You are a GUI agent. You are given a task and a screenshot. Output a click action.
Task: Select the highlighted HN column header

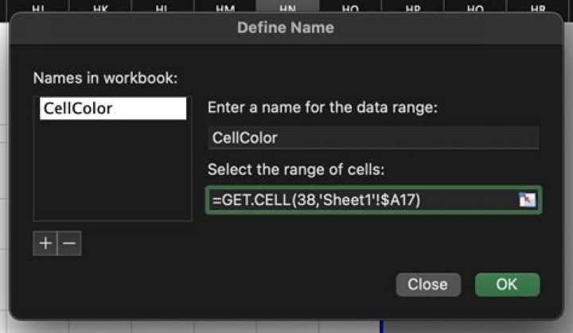click(287, 8)
